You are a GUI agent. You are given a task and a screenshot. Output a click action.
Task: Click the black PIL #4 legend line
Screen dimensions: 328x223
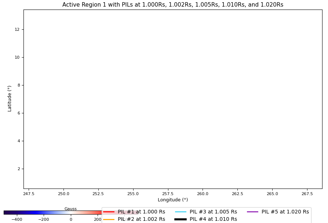coord(181,219)
